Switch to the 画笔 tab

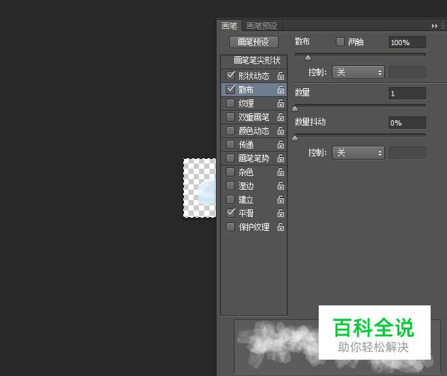click(x=229, y=26)
